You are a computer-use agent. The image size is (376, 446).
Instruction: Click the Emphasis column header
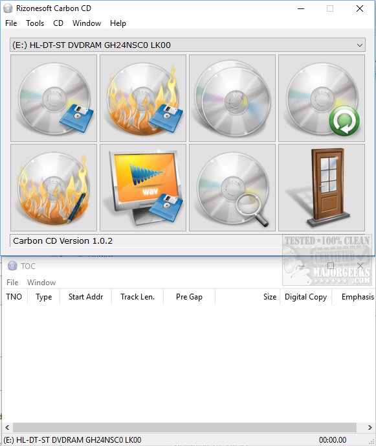(x=354, y=297)
